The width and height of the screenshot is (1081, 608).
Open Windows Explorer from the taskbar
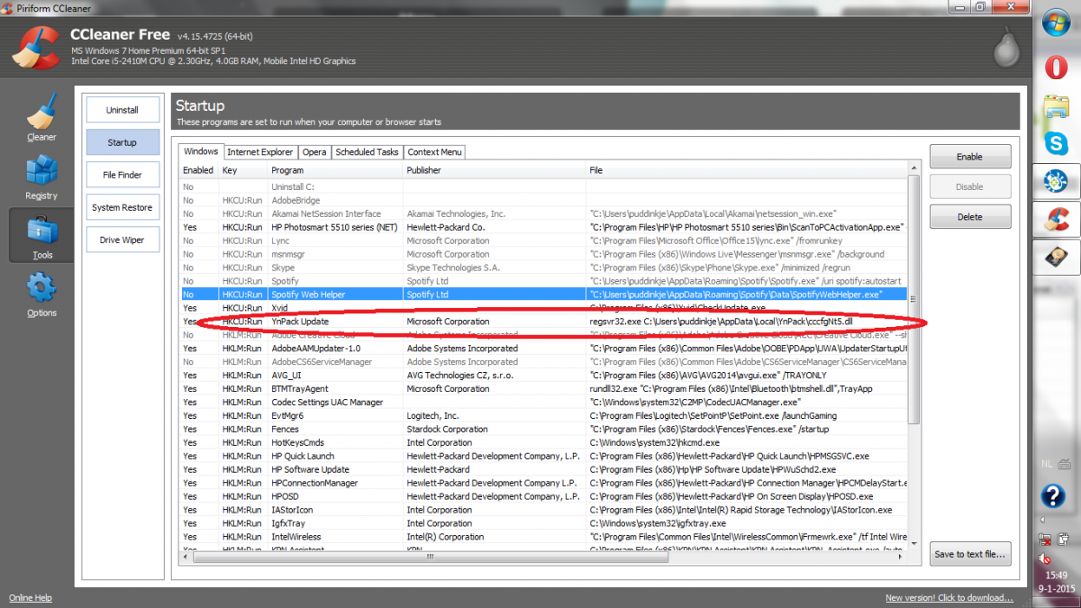[x=1056, y=106]
